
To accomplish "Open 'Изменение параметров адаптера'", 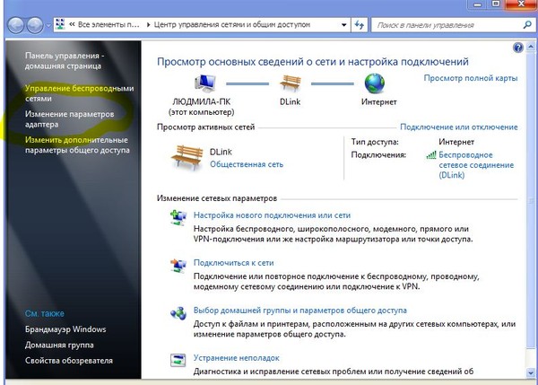I will (x=69, y=119).
